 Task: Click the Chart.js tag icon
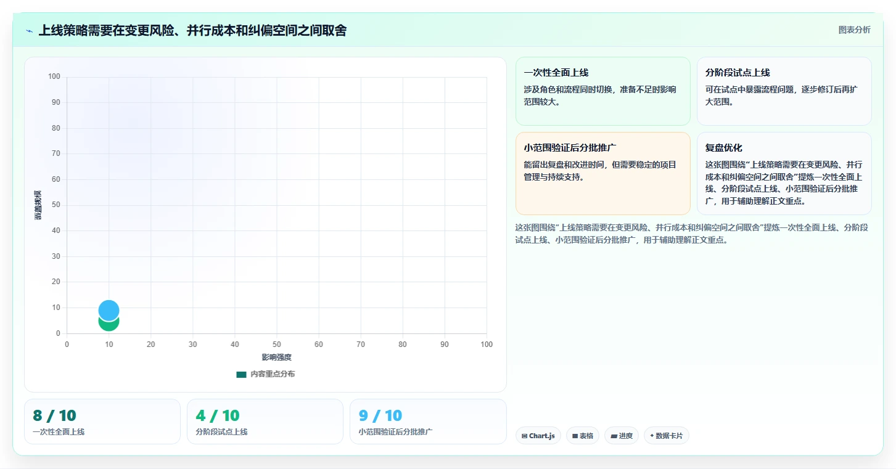pos(524,436)
